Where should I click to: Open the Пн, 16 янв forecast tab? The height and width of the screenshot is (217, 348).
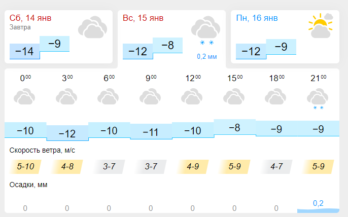(x=257, y=18)
